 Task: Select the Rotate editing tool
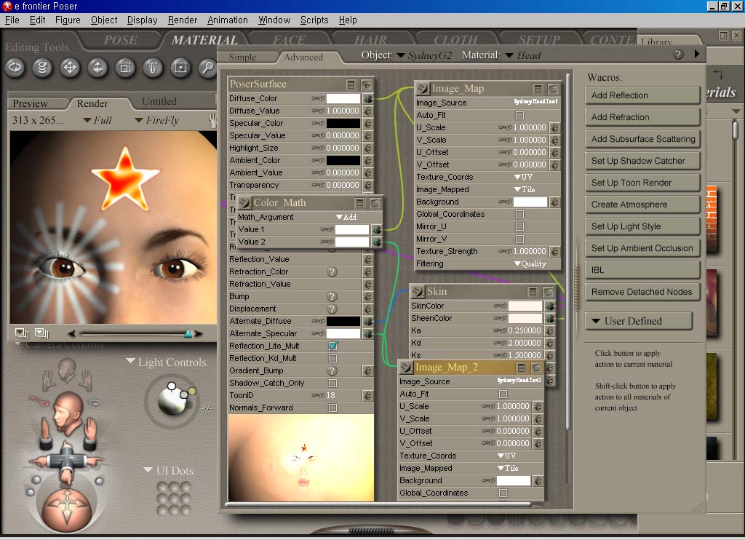pyautogui.click(x=15, y=68)
